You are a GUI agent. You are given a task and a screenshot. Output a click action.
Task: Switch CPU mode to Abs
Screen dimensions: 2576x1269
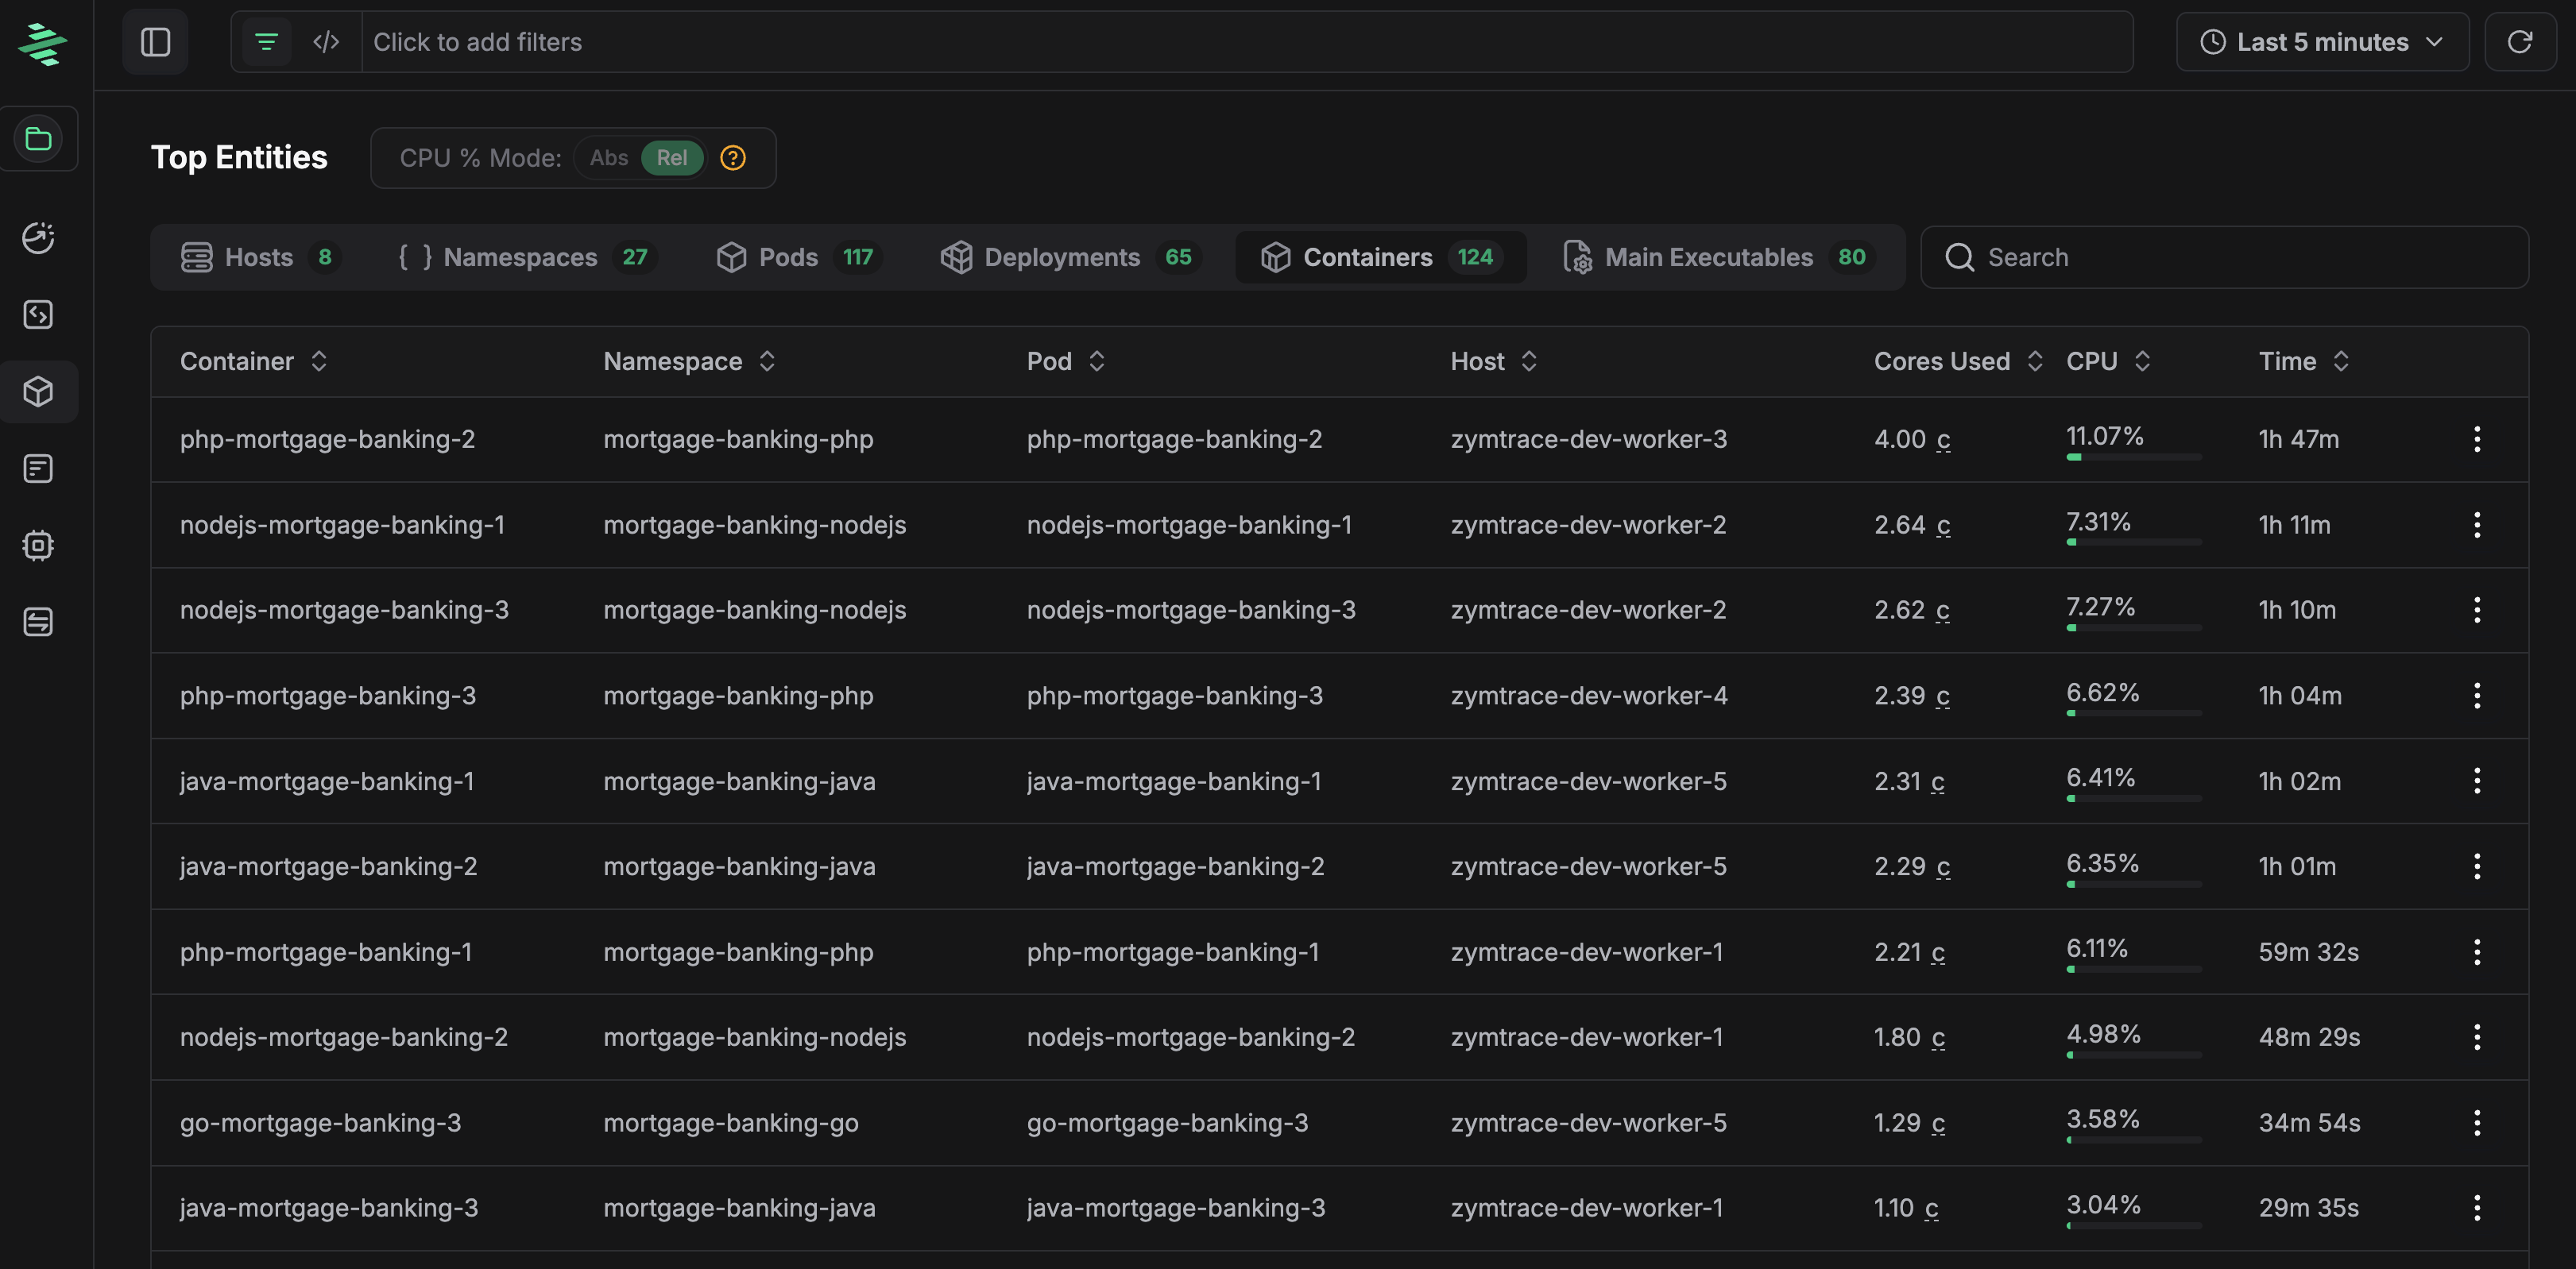click(x=608, y=158)
